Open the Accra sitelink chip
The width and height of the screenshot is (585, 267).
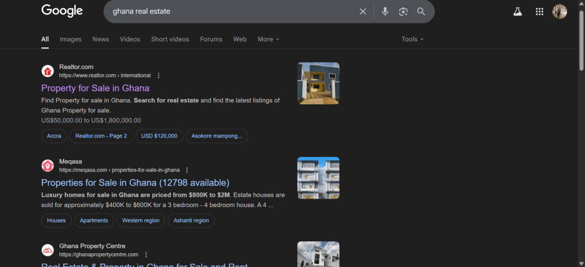pyautogui.click(x=54, y=136)
